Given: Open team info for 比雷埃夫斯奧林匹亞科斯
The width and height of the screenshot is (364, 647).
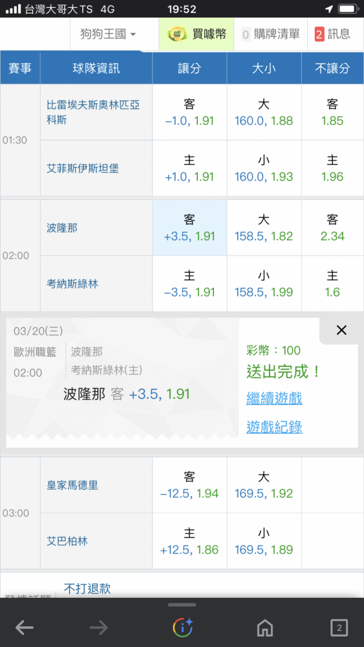Looking at the screenshot, I should click(93, 112).
